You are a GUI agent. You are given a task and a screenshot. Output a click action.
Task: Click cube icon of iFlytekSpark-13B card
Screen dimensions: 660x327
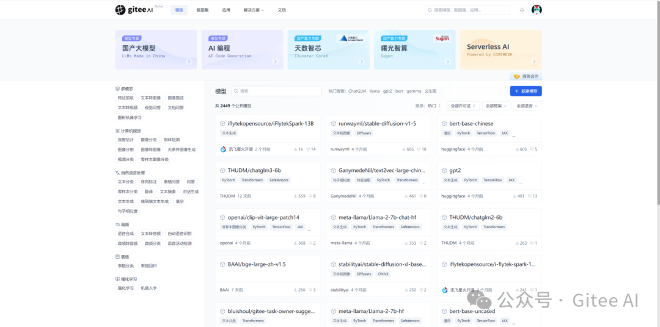[222, 124]
